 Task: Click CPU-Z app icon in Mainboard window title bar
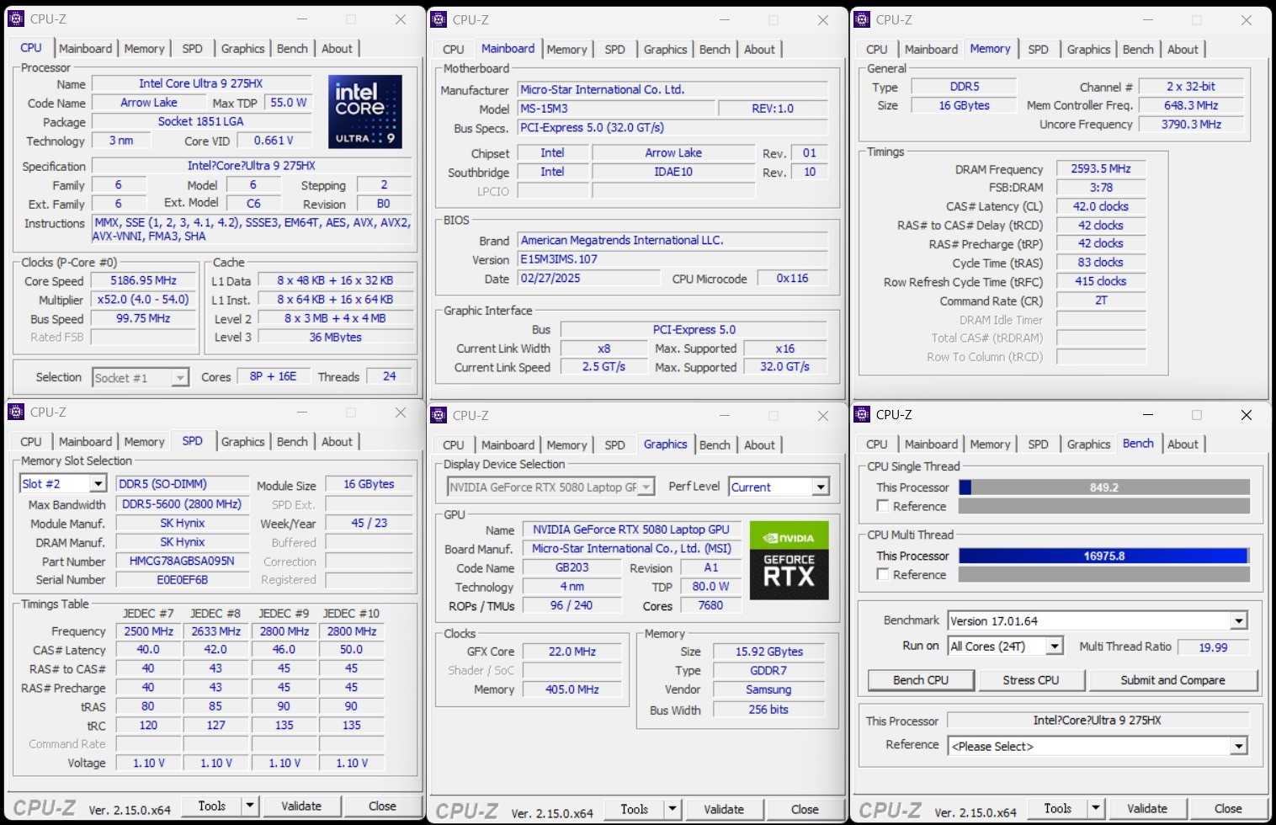pos(439,19)
